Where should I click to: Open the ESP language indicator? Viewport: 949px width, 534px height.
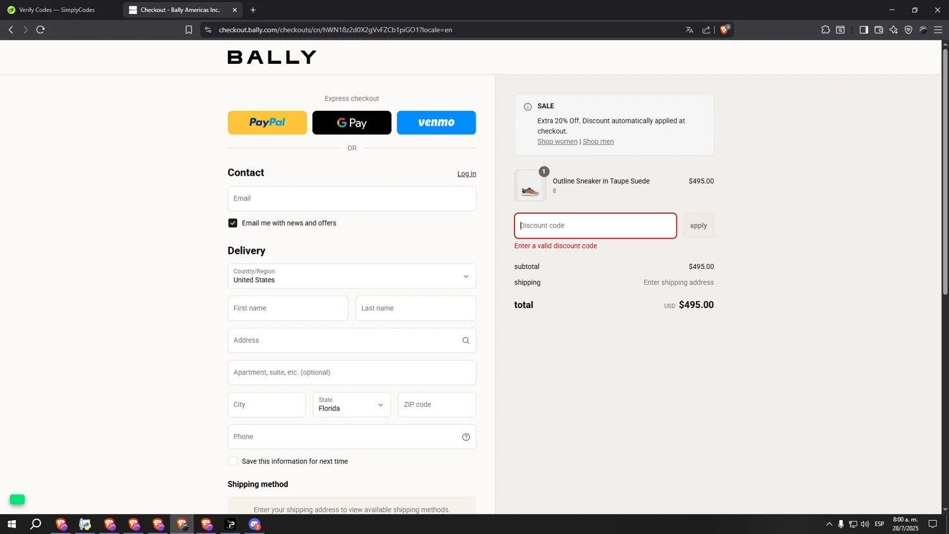879,524
